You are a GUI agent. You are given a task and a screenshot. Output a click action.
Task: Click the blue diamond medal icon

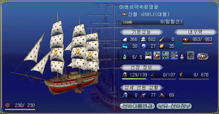pyautogui.click(x=182, y=57)
